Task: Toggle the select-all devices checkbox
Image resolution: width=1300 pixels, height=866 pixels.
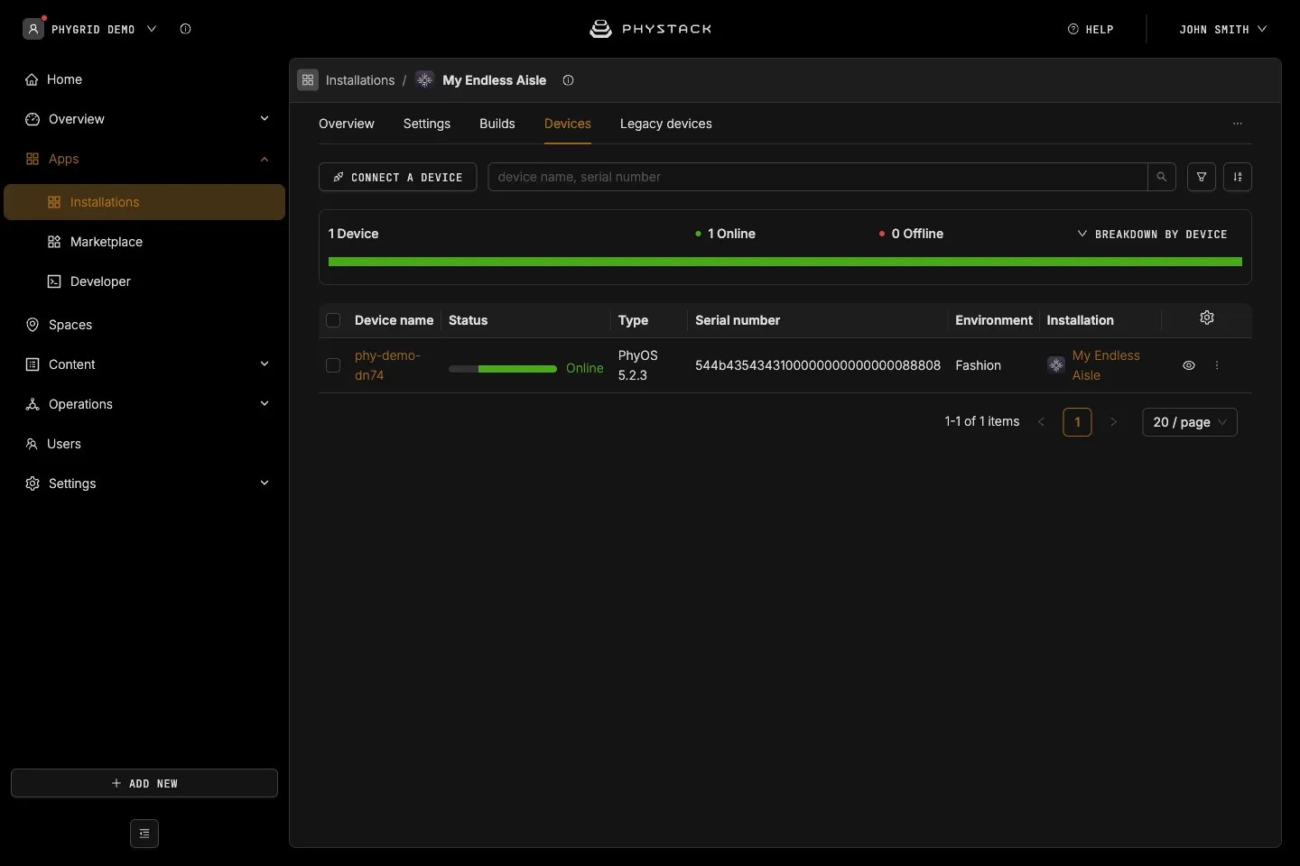Action: click(x=333, y=320)
